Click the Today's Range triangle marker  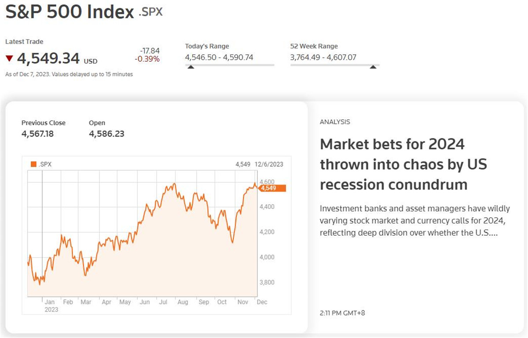point(191,67)
